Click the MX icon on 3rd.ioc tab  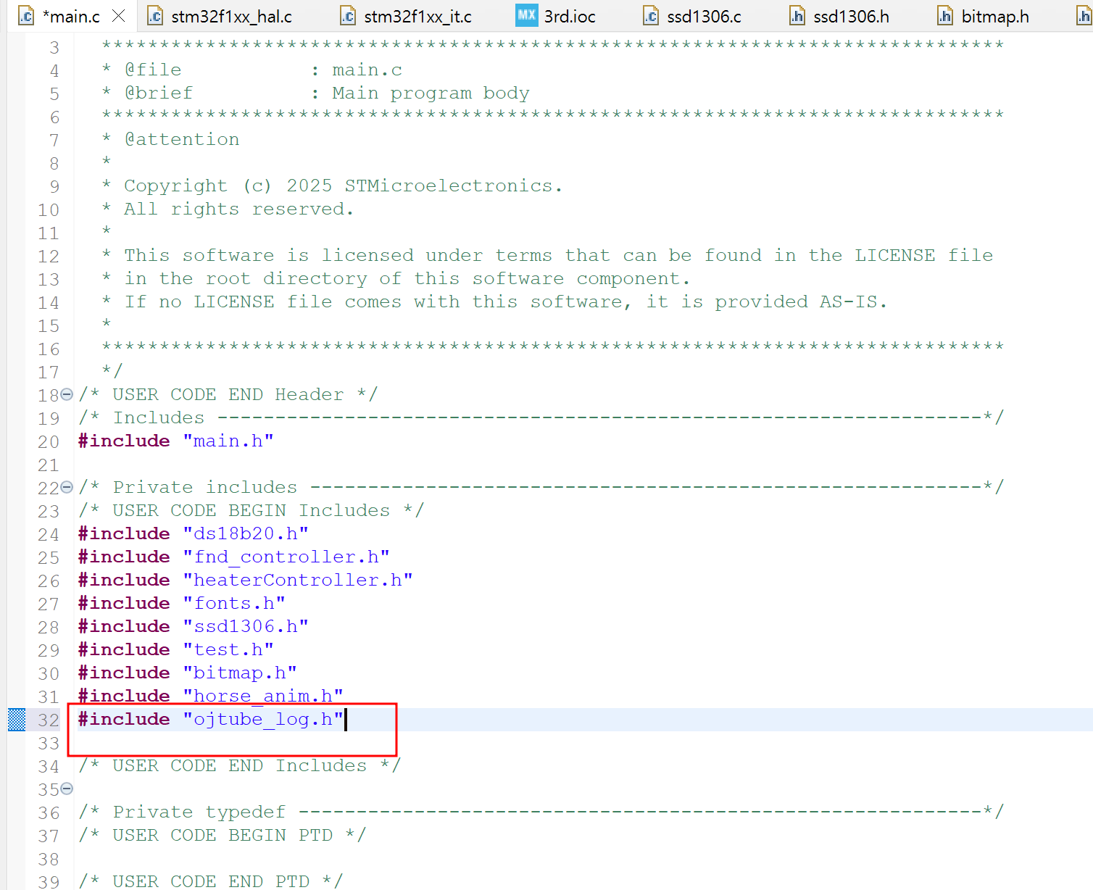[526, 15]
